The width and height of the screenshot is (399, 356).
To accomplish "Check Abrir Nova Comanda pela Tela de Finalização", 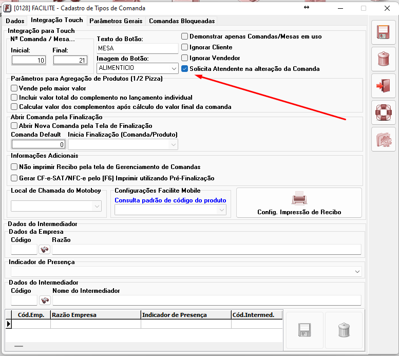I will (14, 125).
